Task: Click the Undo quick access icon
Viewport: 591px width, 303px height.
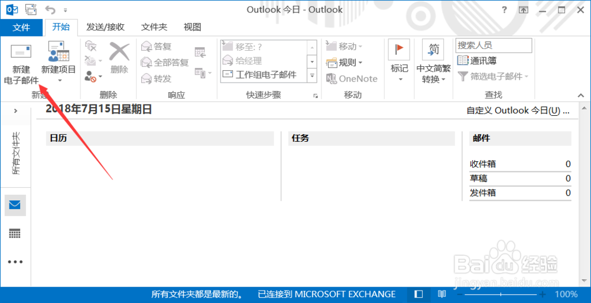Action: point(50,10)
